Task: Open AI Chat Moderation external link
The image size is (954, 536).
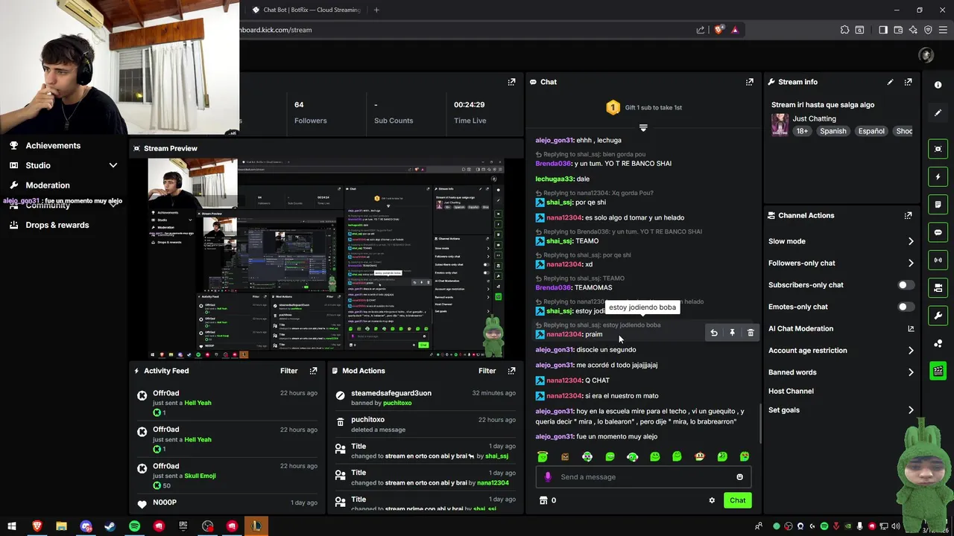Action: tap(910, 328)
